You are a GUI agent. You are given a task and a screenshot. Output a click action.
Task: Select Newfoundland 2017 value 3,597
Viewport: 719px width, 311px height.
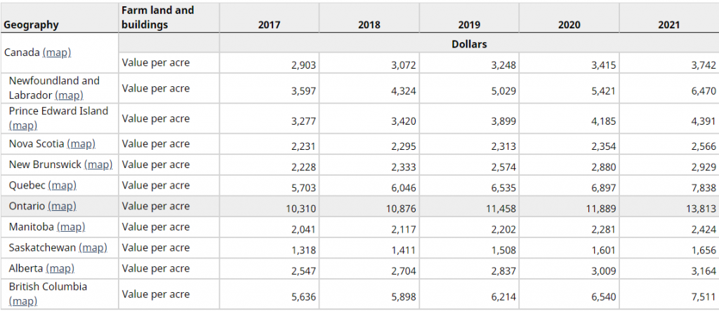coord(303,91)
